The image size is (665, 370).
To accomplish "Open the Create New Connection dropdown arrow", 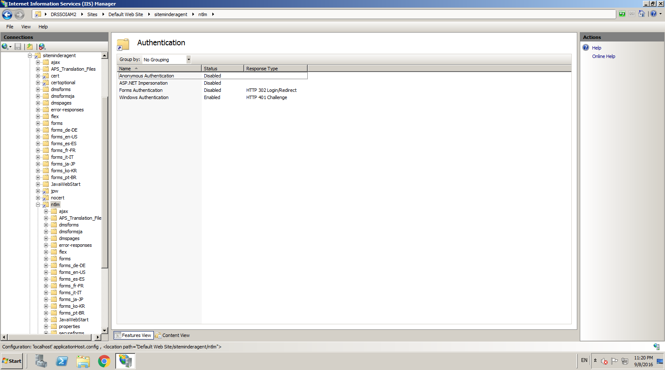I will point(10,47).
